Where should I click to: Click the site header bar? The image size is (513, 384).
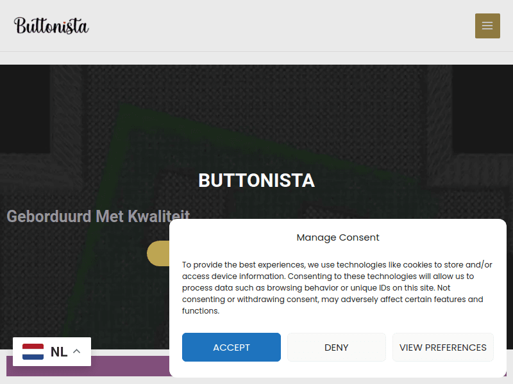[x=256, y=26]
